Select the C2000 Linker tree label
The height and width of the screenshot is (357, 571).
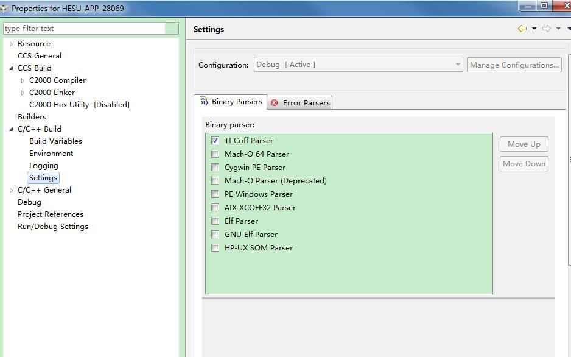[x=52, y=93]
